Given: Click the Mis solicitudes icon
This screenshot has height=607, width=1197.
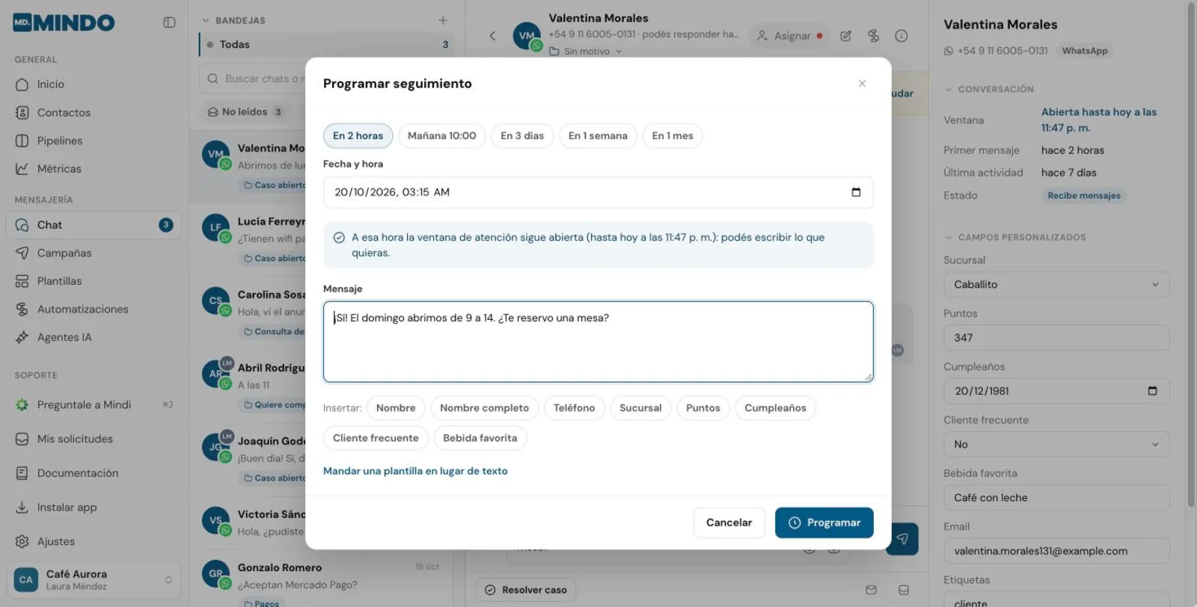Looking at the screenshot, I should point(22,439).
